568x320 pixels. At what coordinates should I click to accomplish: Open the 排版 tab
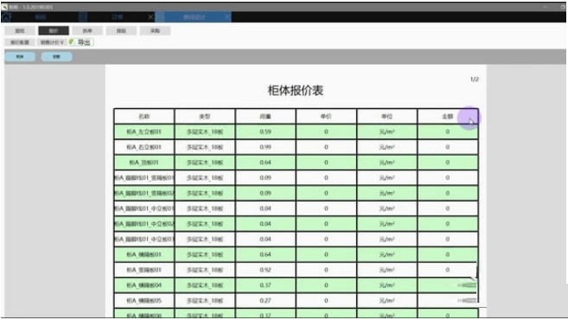pyautogui.click(x=121, y=31)
